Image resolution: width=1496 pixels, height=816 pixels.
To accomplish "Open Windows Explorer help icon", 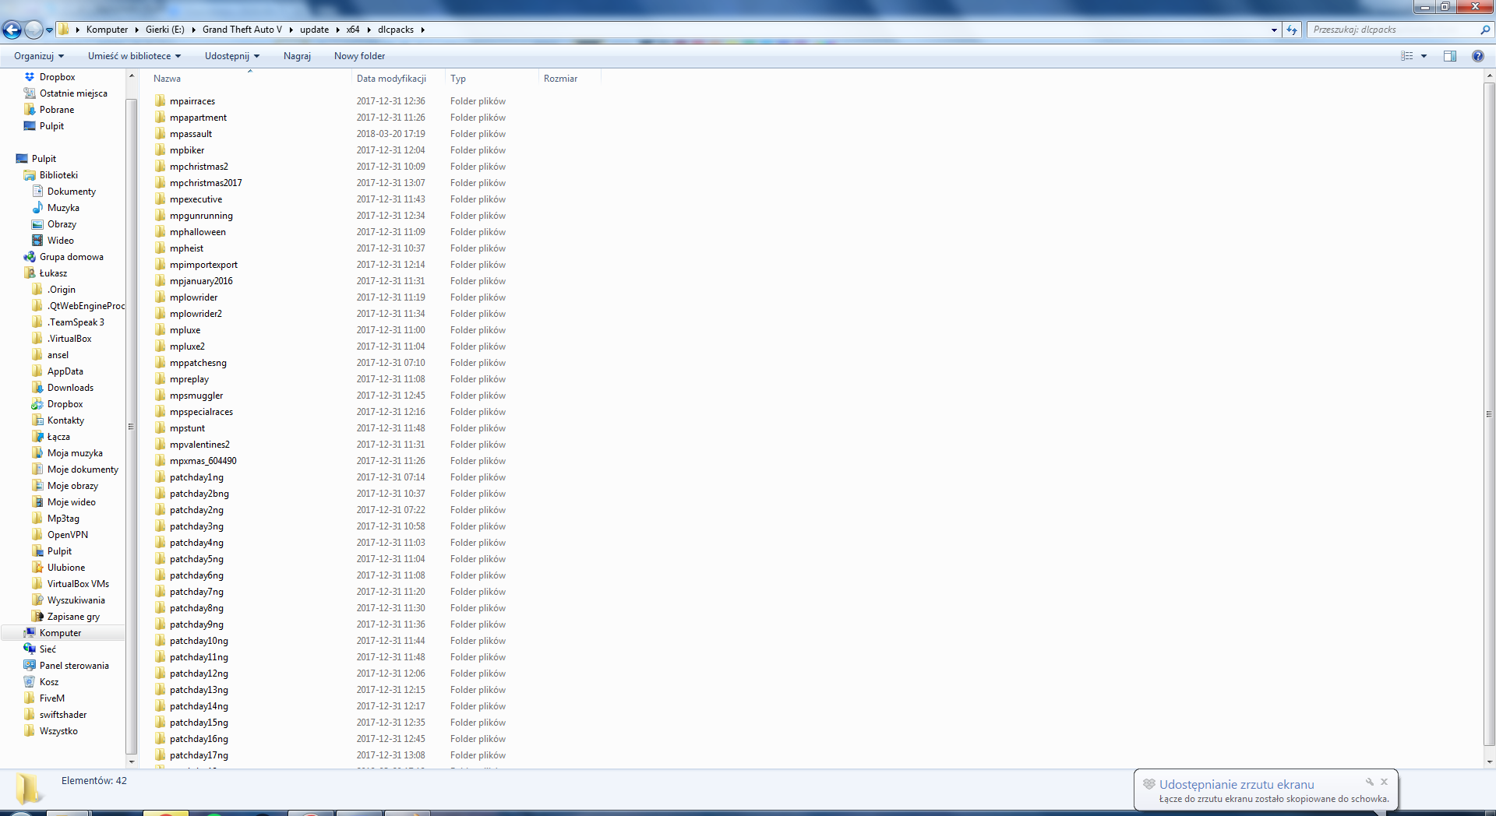I will (x=1478, y=56).
